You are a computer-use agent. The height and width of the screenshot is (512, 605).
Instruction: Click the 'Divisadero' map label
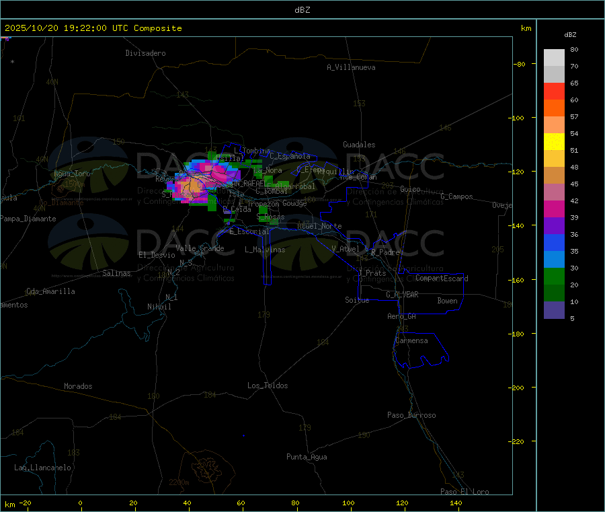coord(145,53)
